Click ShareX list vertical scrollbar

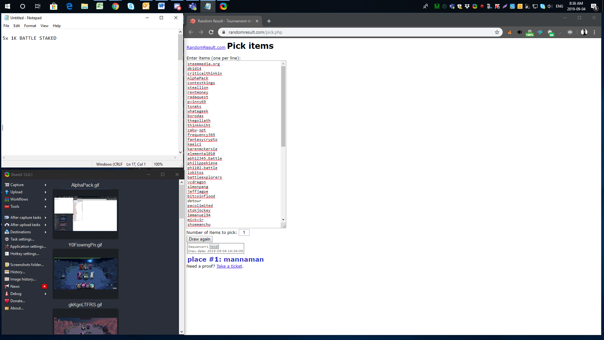pyautogui.click(x=182, y=201)
